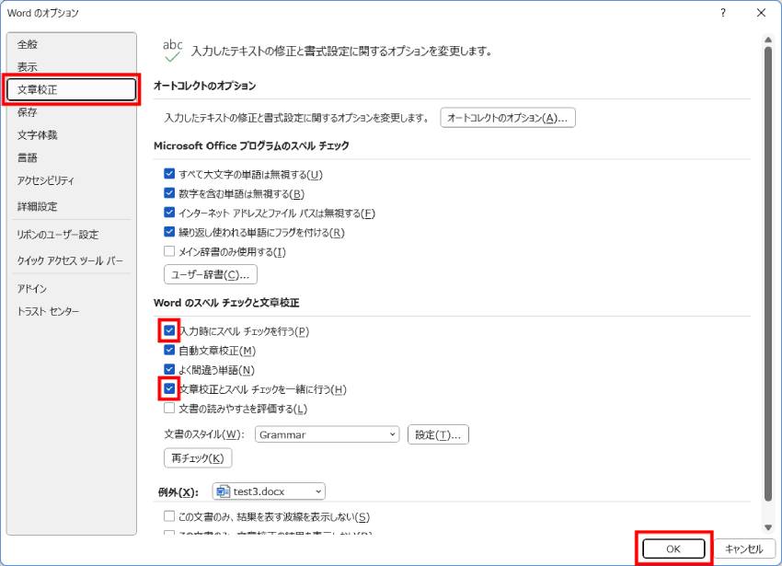Viewport: 782px width, 566px height.
Task: Click the help question mark icon
Action: [x=723, y=13]
